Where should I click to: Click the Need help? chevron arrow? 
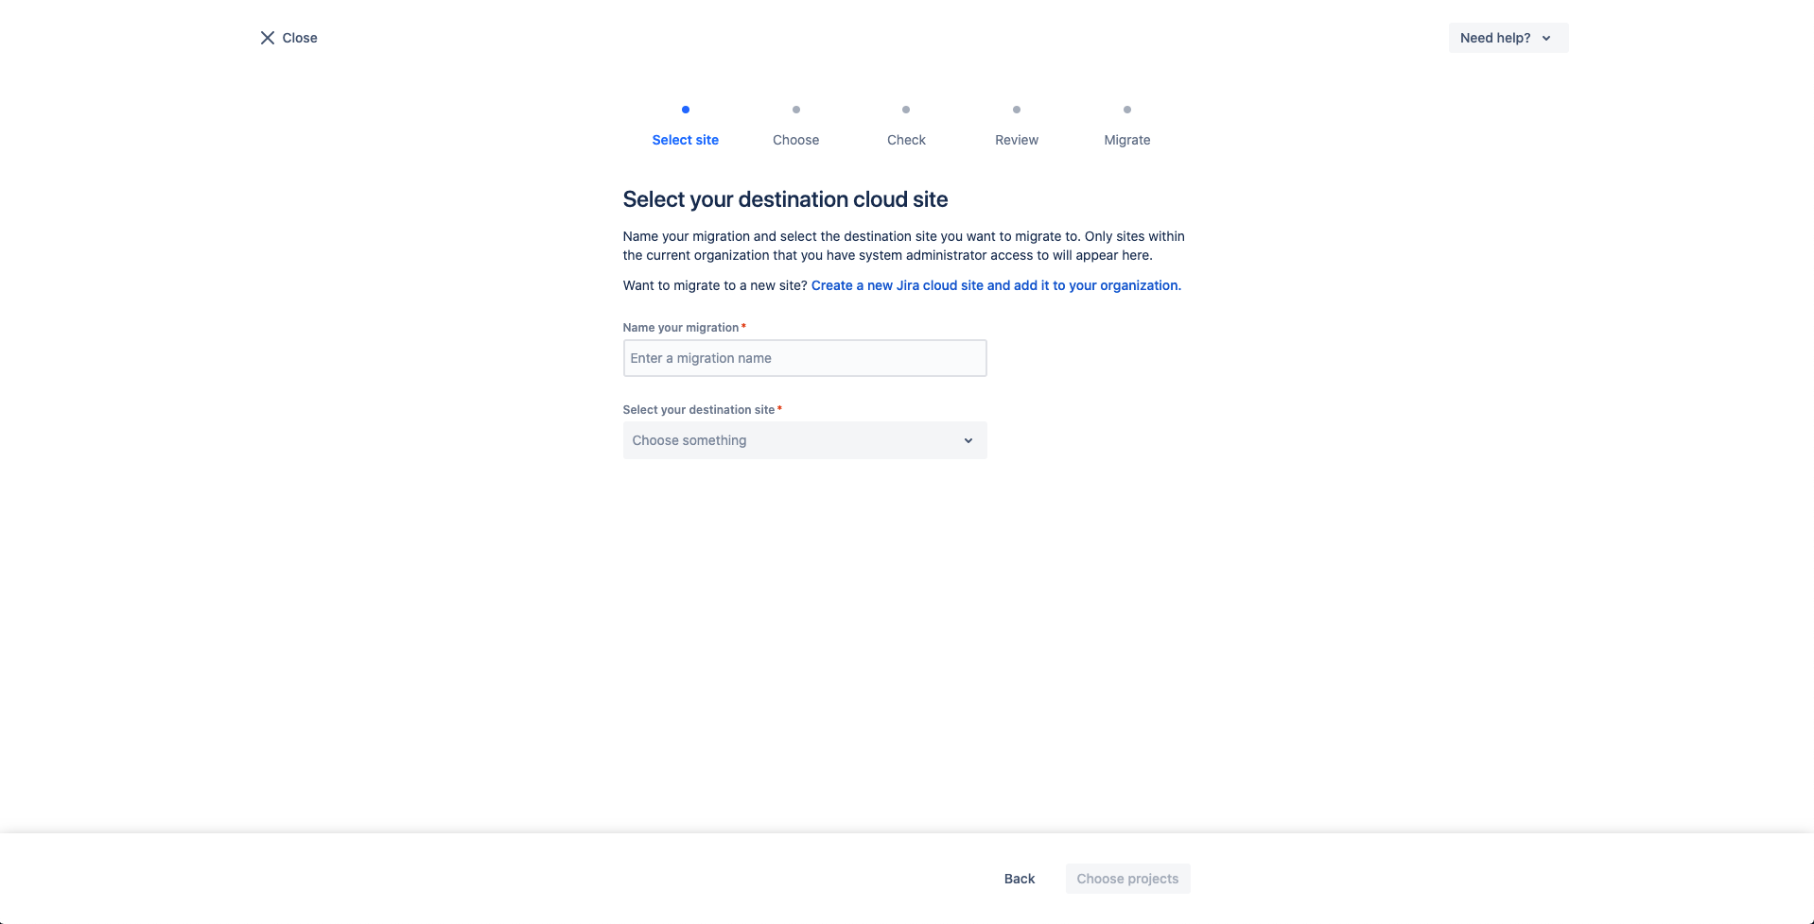pyautogui.click(x=1546, y=38)
